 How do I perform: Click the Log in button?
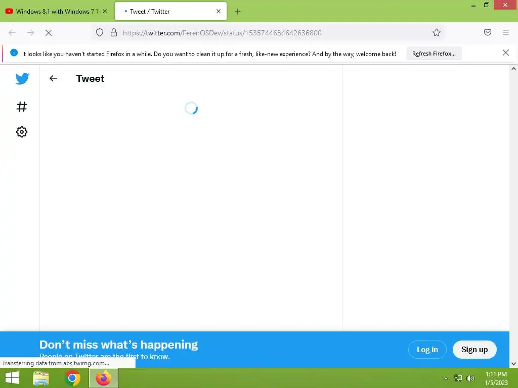tap(427, 350)
